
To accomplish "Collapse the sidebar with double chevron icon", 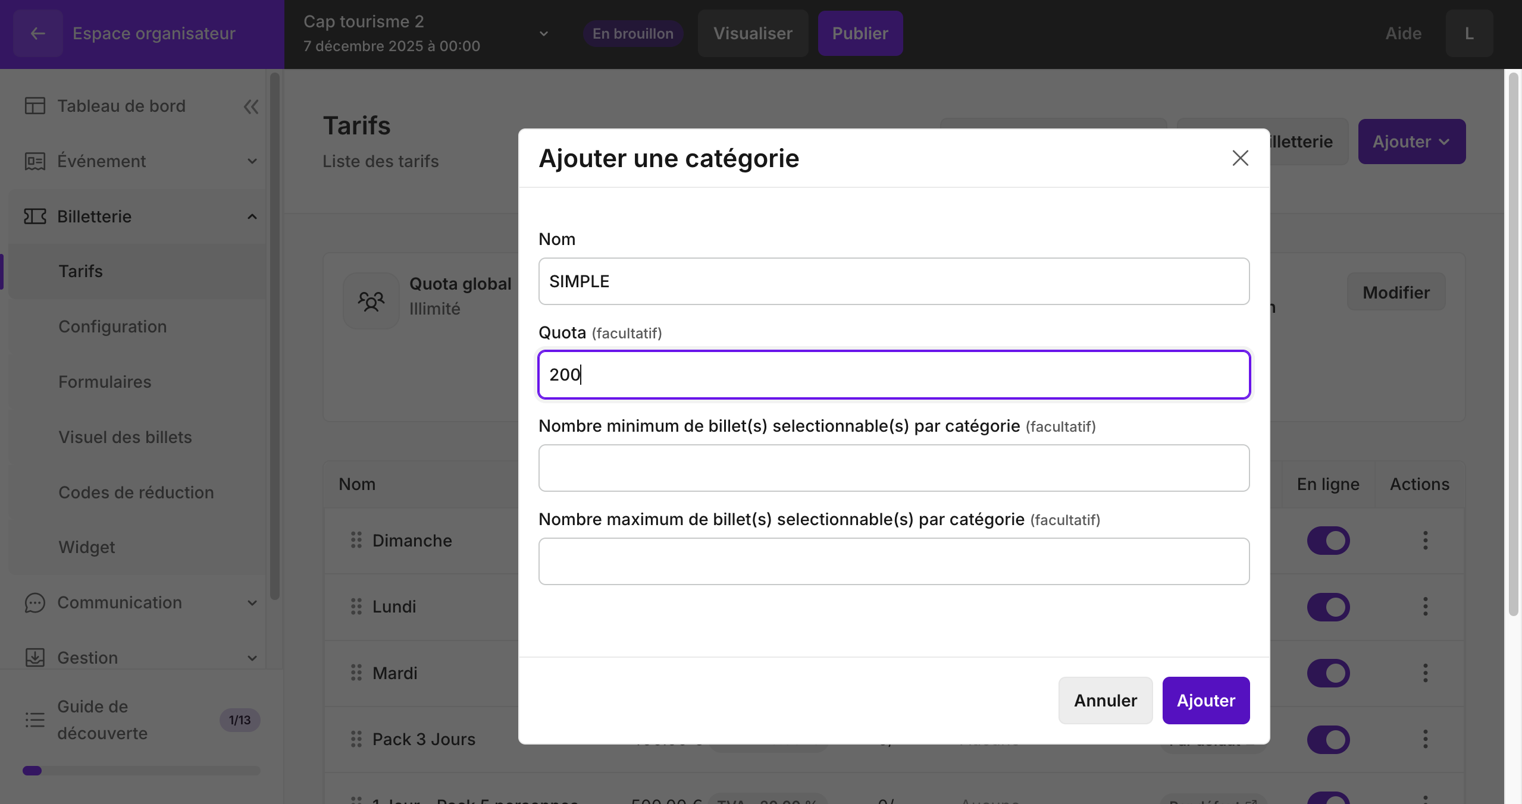I will point(251,106).
